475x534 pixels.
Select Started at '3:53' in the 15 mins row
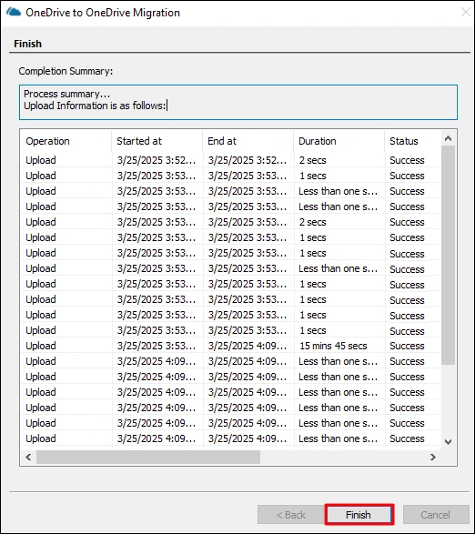click(157, 346)
